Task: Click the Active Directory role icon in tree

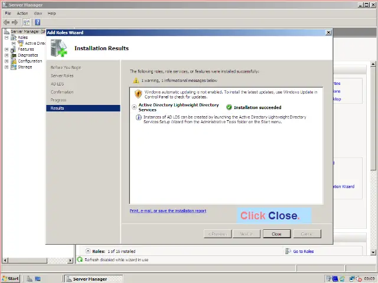Action: tap(21, 43)
